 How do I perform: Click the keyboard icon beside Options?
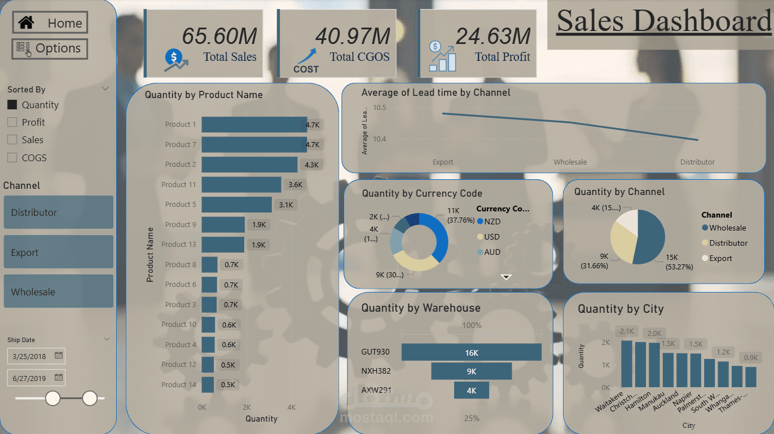[23, 49]
